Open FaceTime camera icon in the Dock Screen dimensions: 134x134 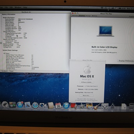click(x=43, y=105)
